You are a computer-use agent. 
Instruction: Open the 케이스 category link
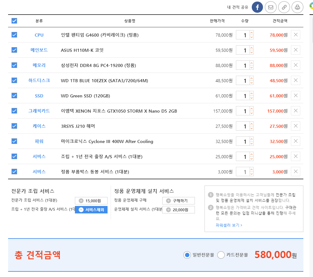click(39, 126)
